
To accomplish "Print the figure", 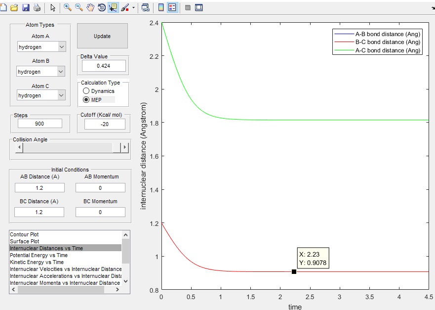I will [37, 7].
